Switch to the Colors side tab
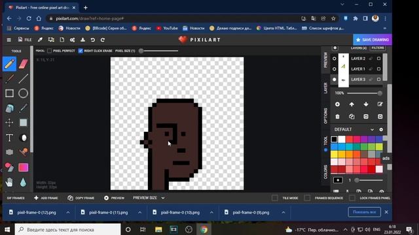 (x=325, y=172)
